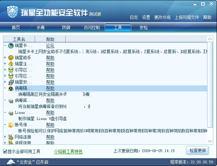
Task: Click the 上次更新日期 2009-08-05 text
Action: [x=144, y=151]
